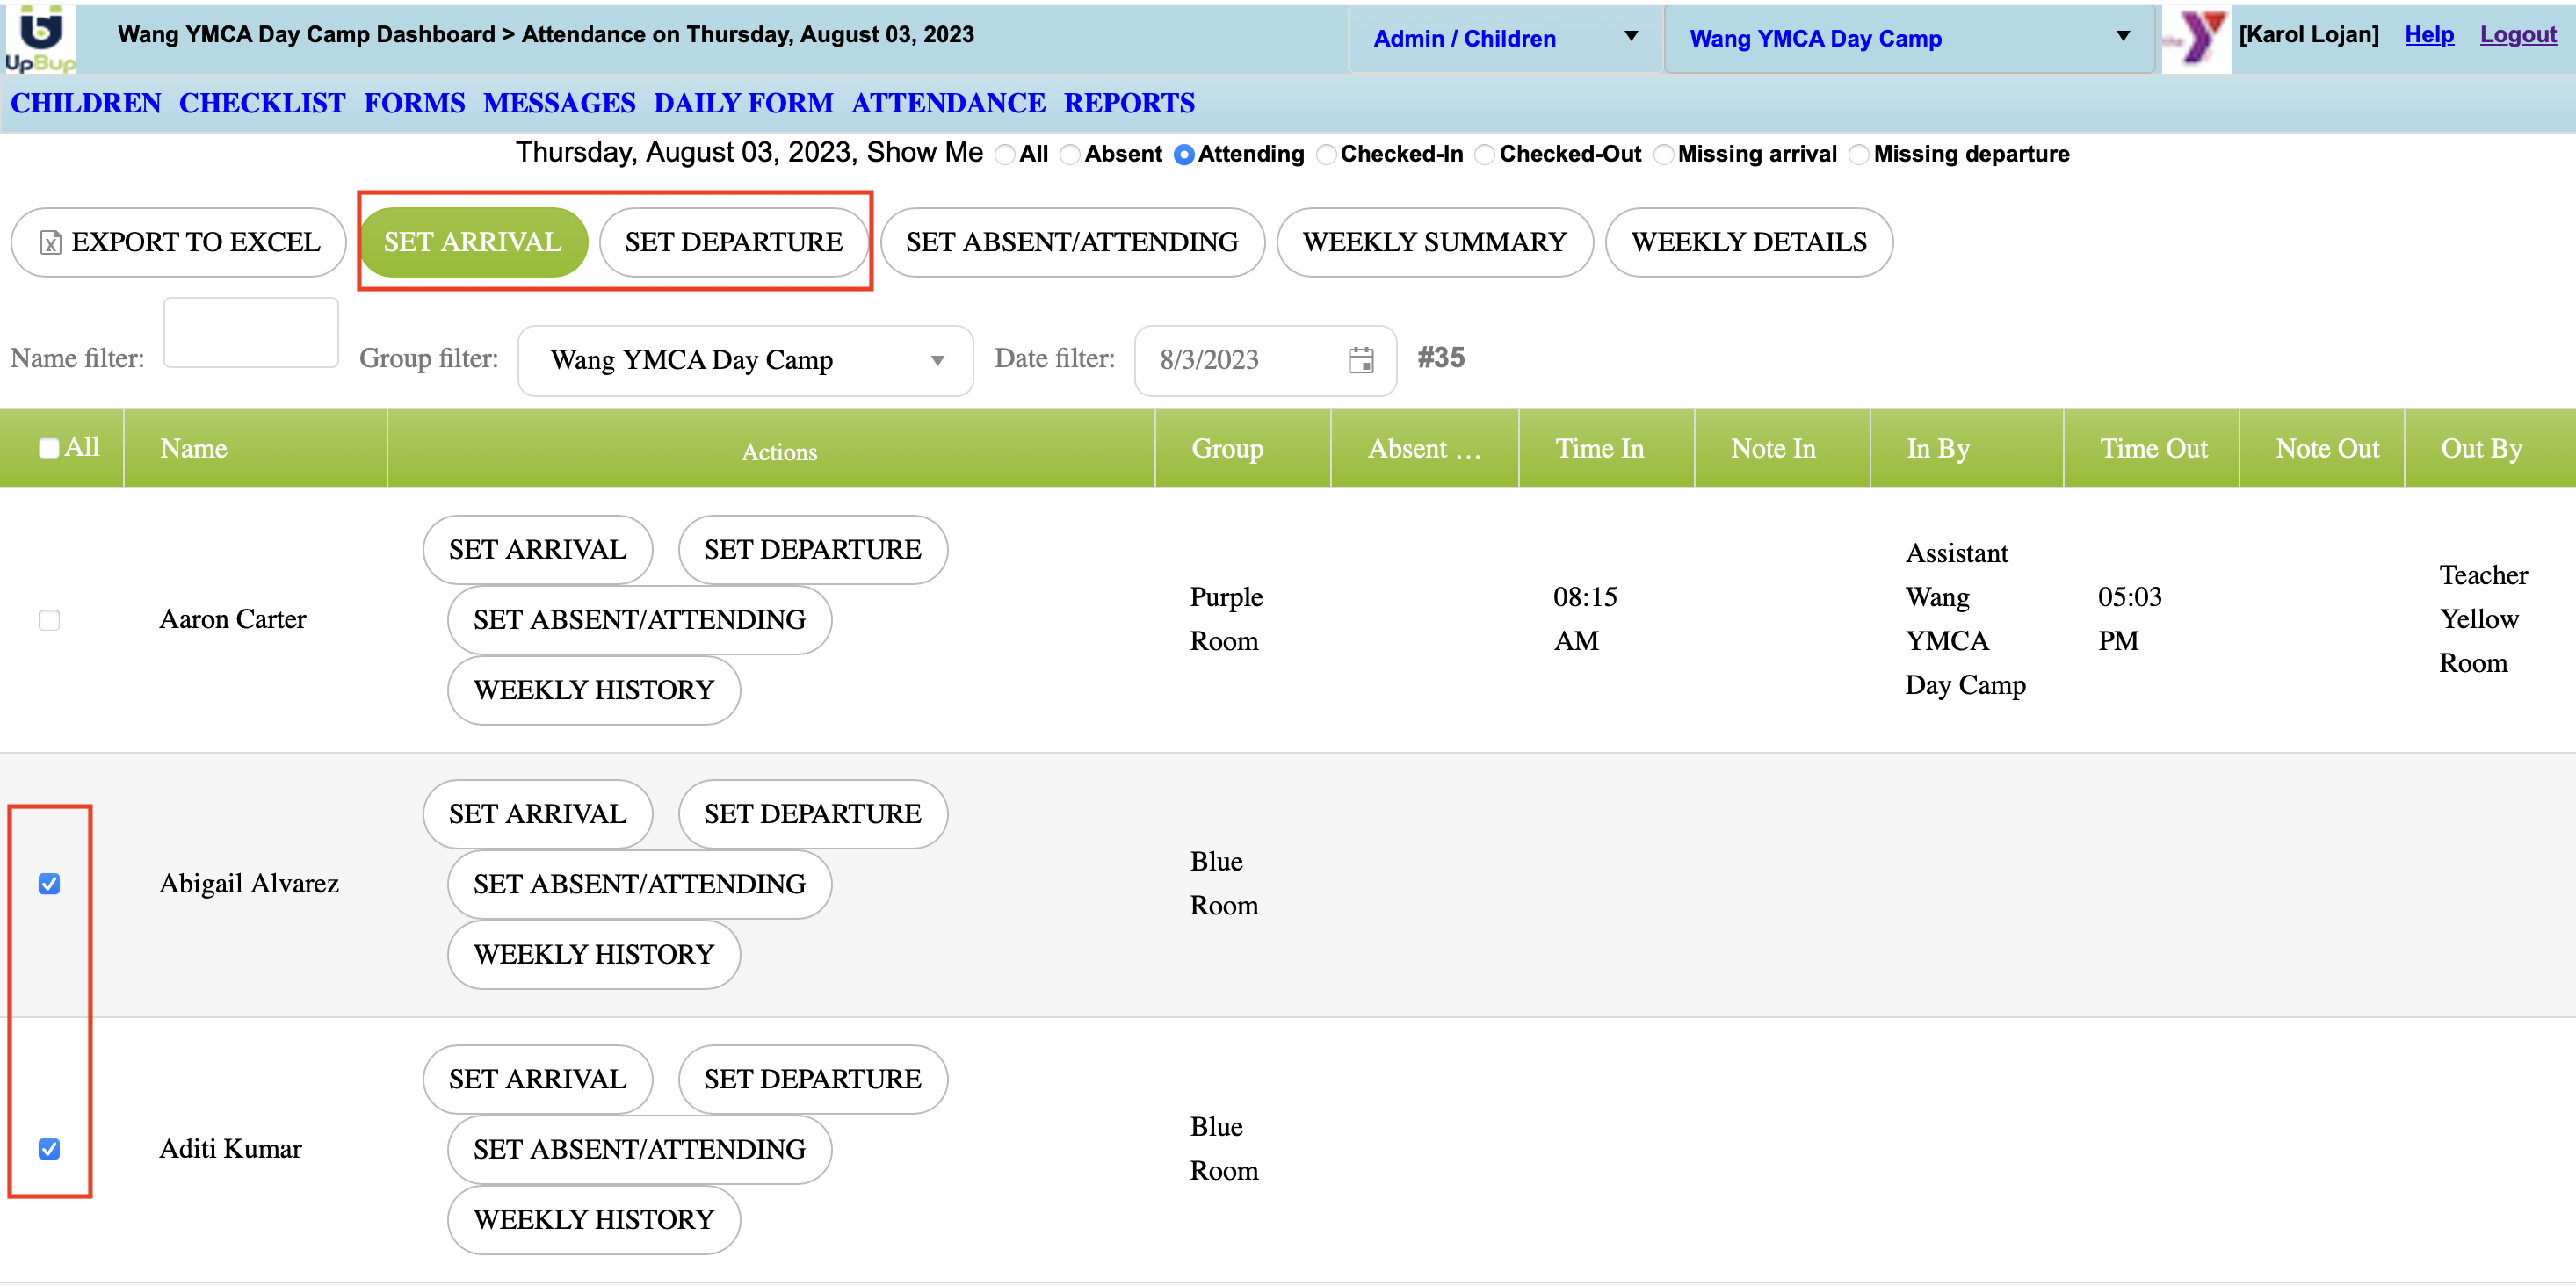Go to the REPORTS menu

(x=1128, y=103)
